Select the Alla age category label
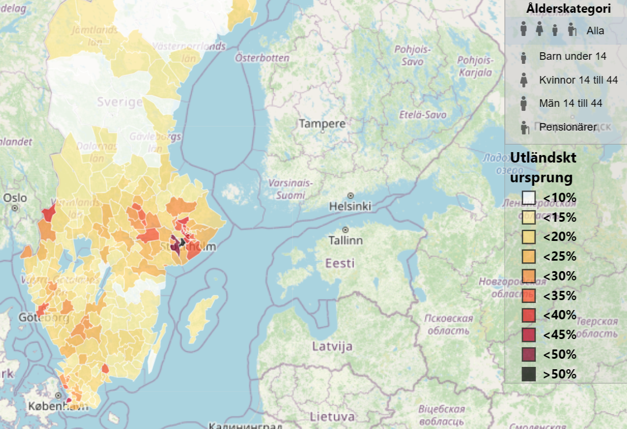Screen dimensions: 627x429 (x=595, y=31)
